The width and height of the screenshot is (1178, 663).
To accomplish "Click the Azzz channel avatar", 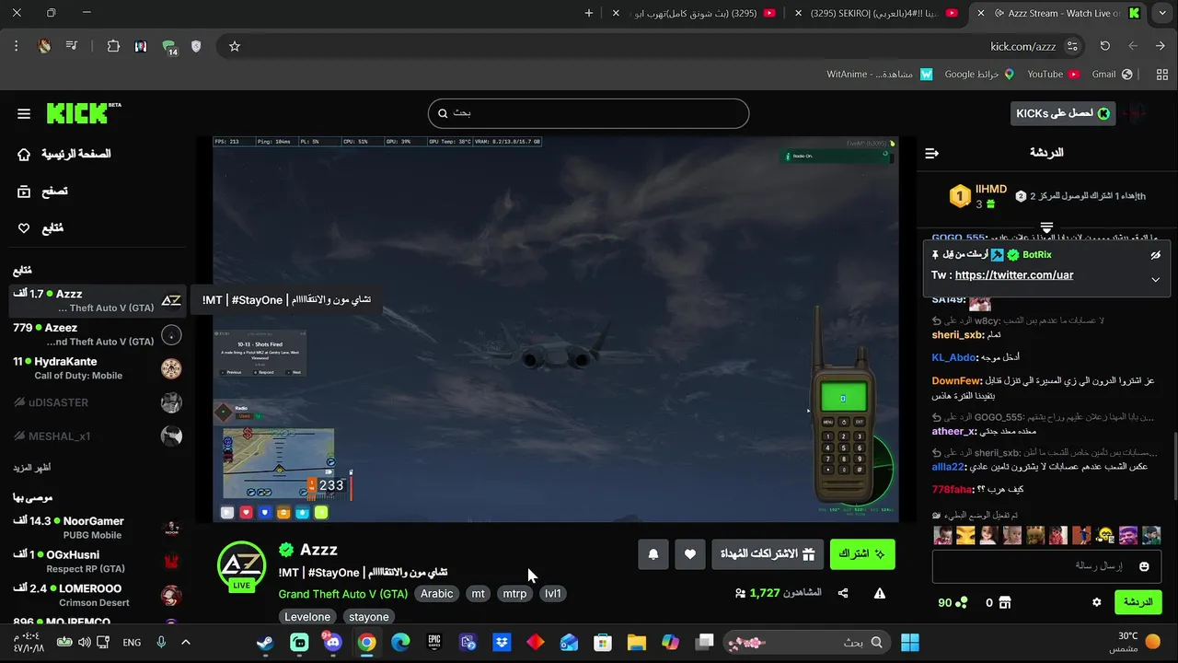I will 242,564.
